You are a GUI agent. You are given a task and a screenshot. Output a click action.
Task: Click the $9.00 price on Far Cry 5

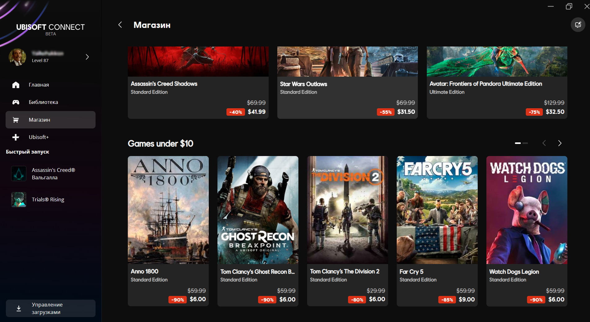pyautogui.click(x=467, y=299)
